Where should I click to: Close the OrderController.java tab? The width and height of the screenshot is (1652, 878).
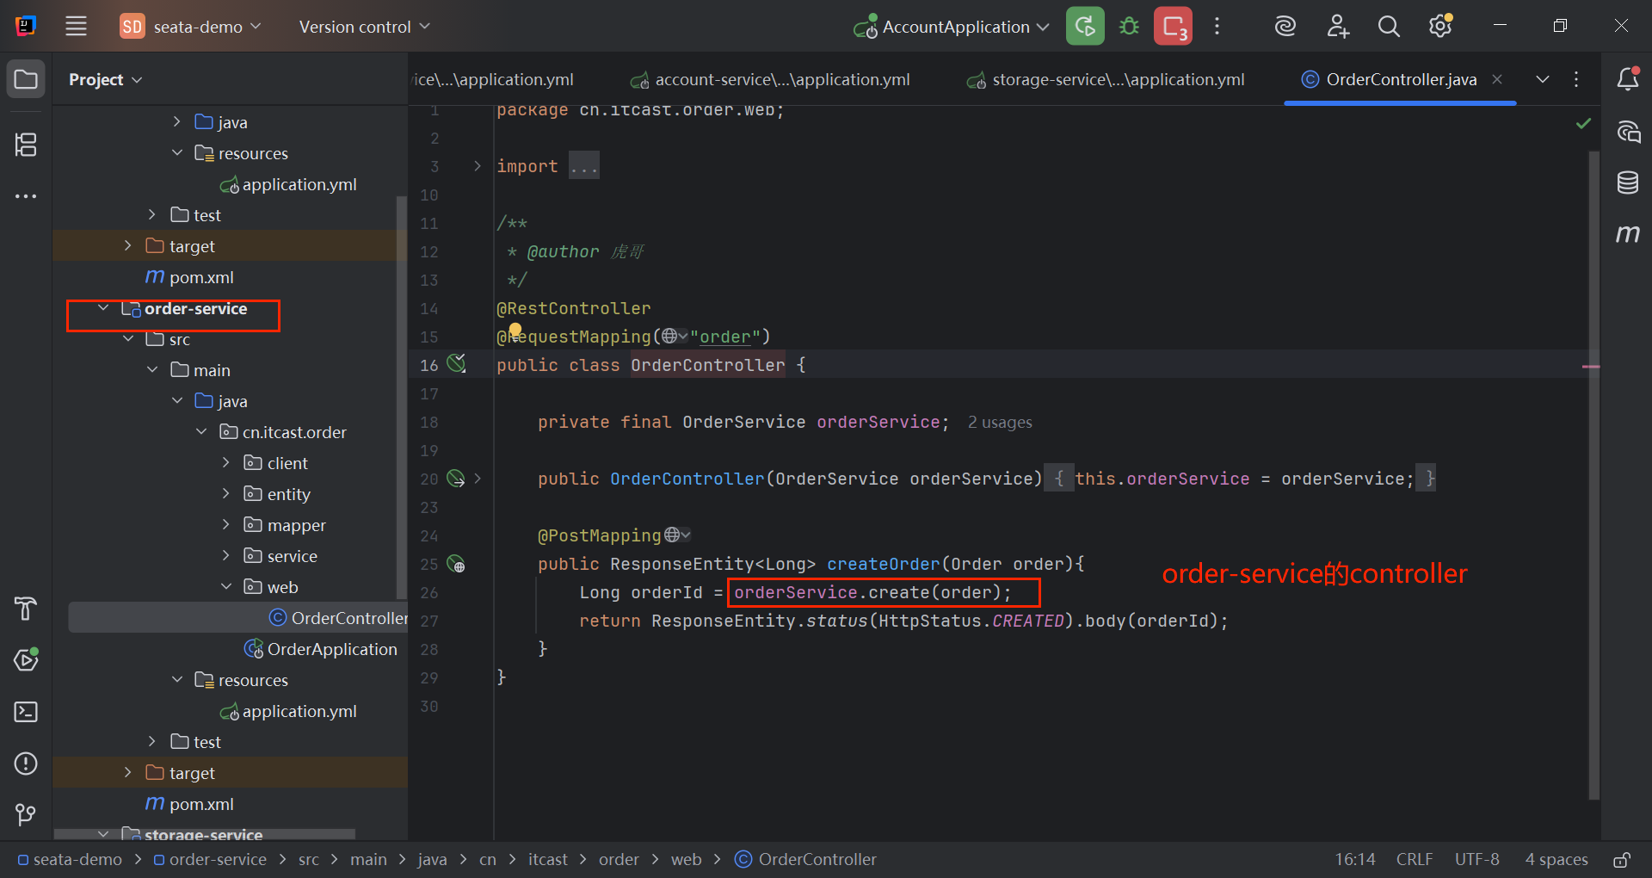1497,79
